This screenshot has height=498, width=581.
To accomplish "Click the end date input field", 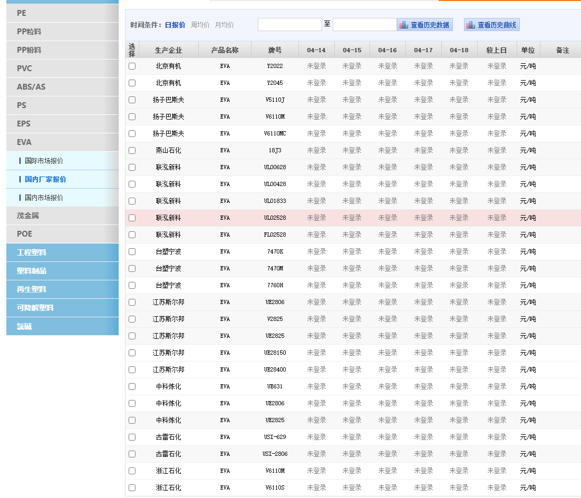I will (x=364, y=25).
